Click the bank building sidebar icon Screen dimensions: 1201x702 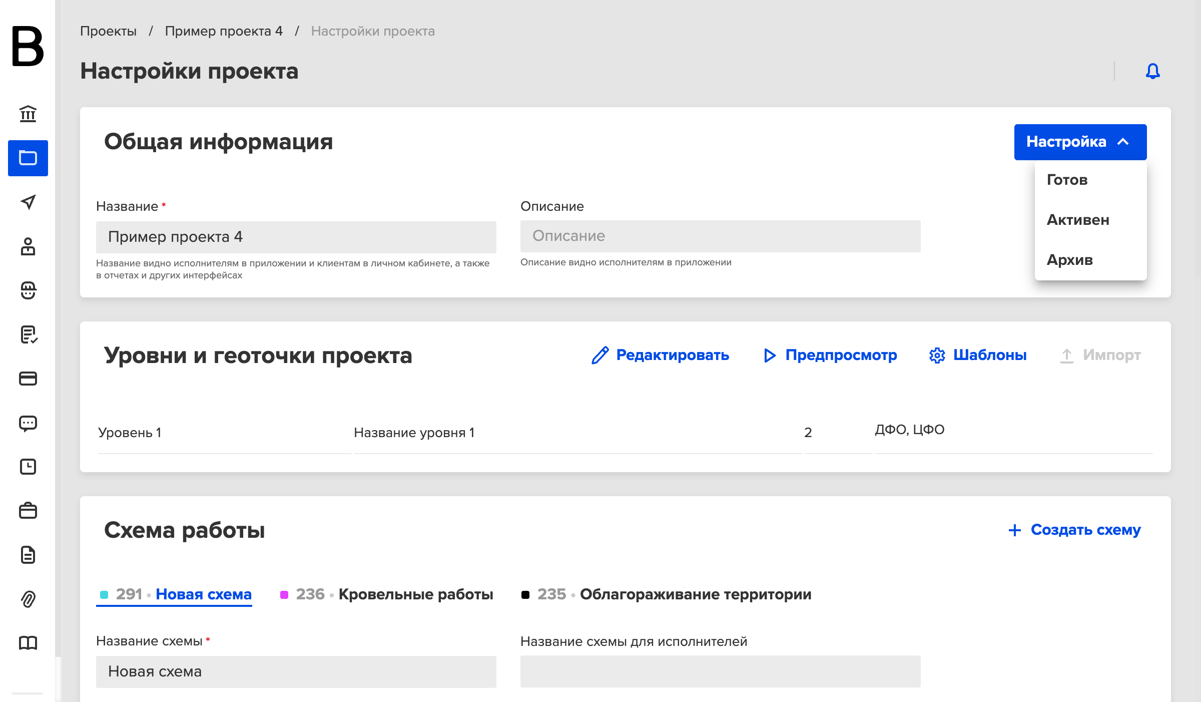click(x=28, y=114)
